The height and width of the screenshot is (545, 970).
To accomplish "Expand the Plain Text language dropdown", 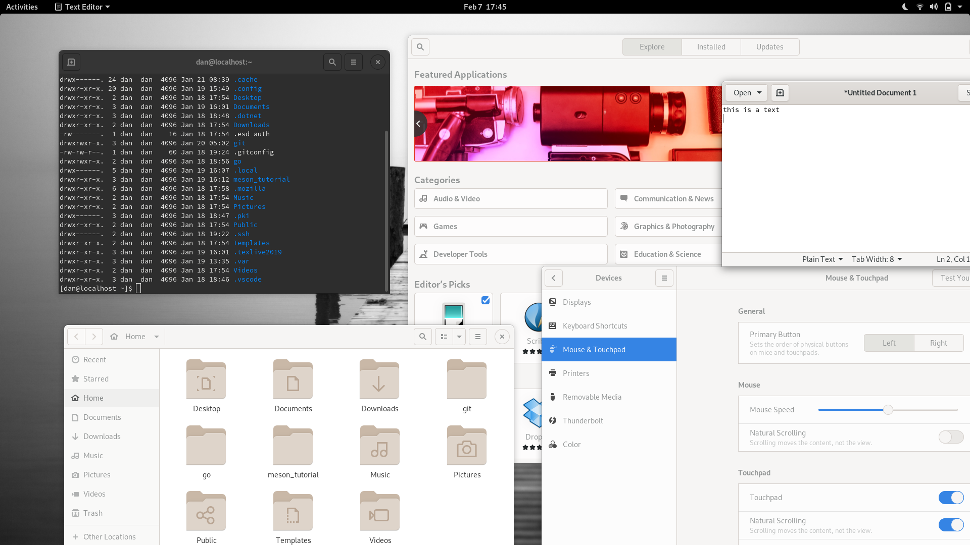I will tap(822, 259).
